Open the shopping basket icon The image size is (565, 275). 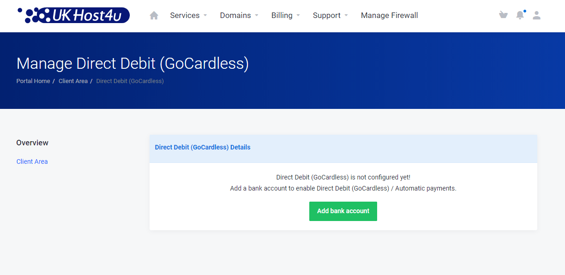pyautogui.click(x=503, y=15)
